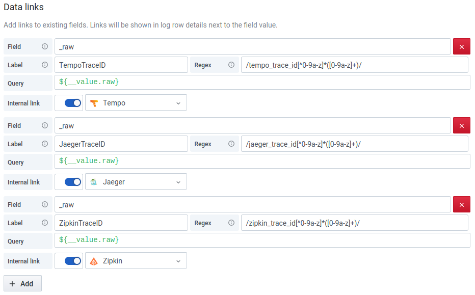This screenshot has width=475, height=295.
Task: Disable internal link toggle for Tempo
Action: pos(73,103)
